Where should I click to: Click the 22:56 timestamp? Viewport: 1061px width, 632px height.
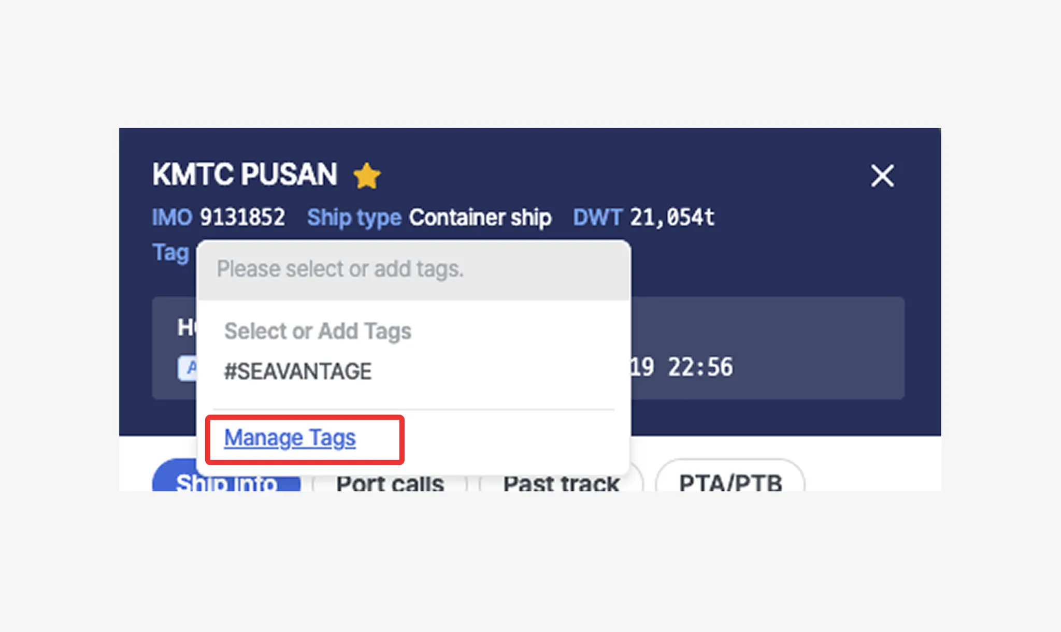coord(700,367)
